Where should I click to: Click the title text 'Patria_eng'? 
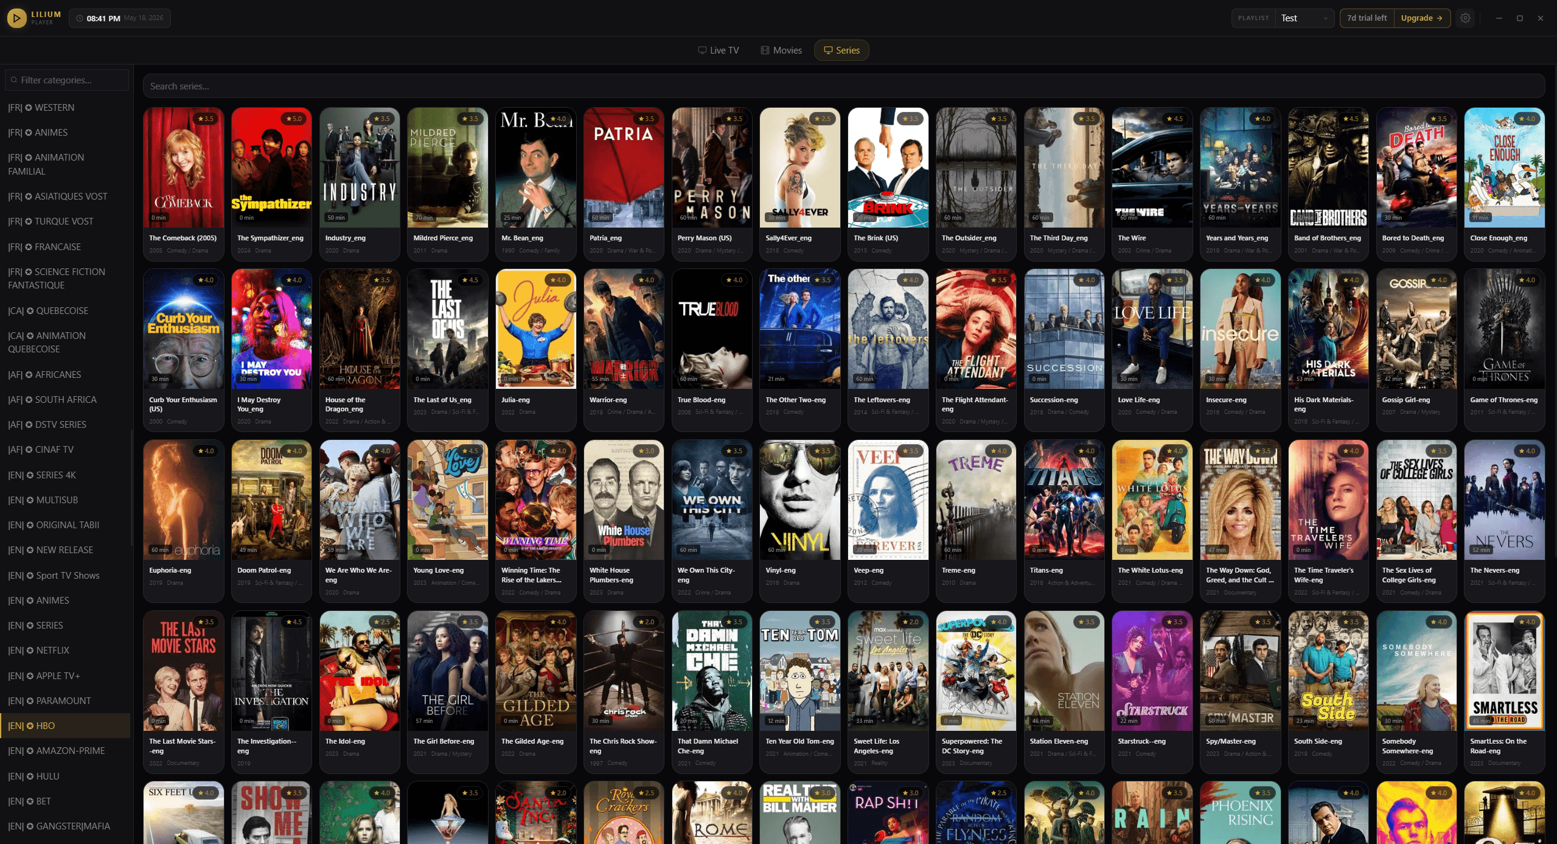605,238
